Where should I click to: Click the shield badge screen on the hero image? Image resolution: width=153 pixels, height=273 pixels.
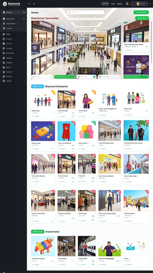(35, 48)
